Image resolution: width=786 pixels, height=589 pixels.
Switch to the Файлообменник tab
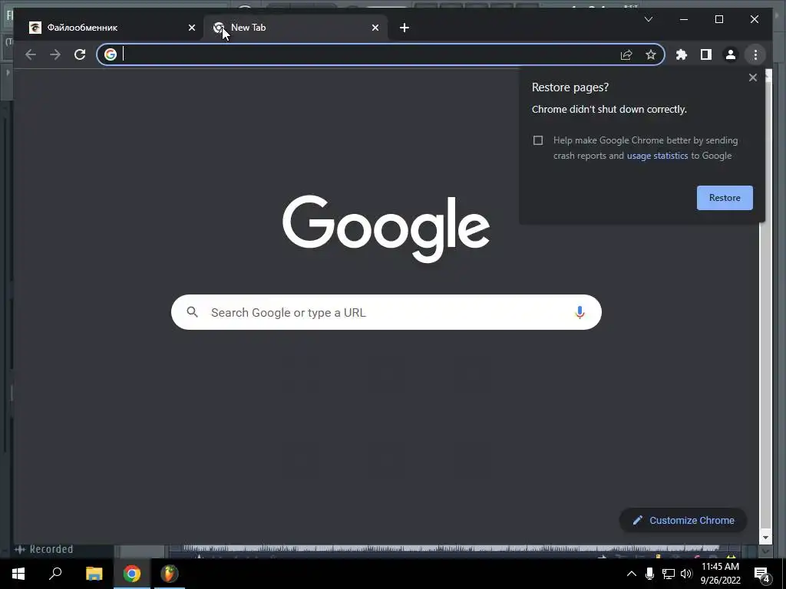[x=113, y=28]
